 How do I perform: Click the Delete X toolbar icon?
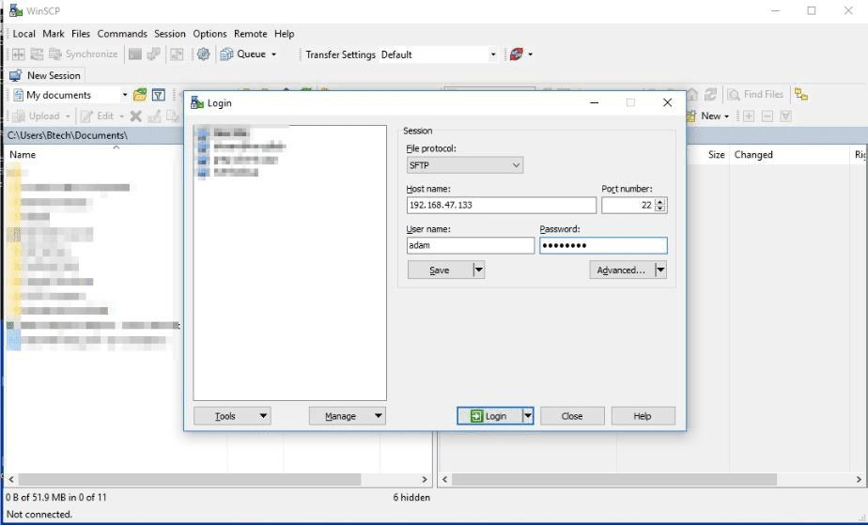[x=135, y=116]
